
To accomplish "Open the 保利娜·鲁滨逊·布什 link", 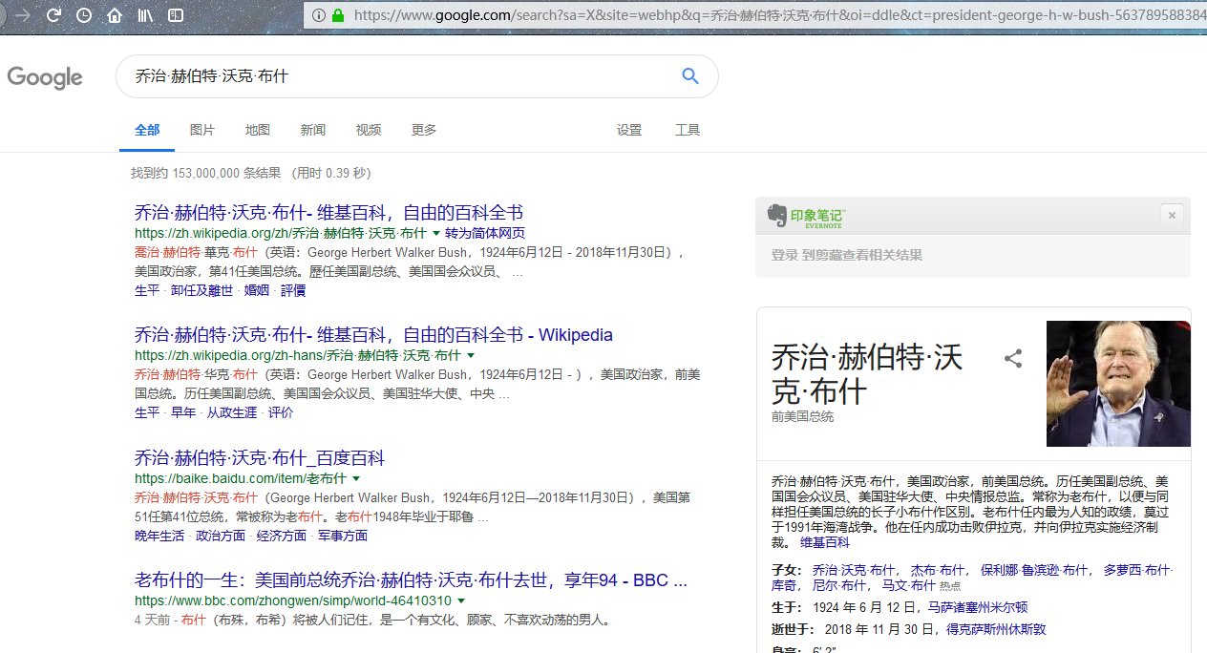I will click(1035, 570).
